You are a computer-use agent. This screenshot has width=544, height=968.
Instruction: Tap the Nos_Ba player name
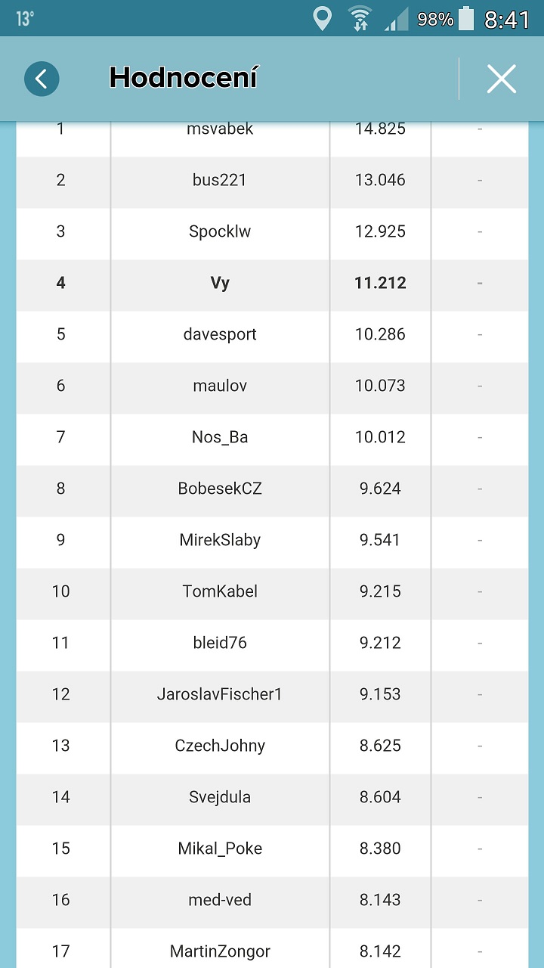pos(220,437)
